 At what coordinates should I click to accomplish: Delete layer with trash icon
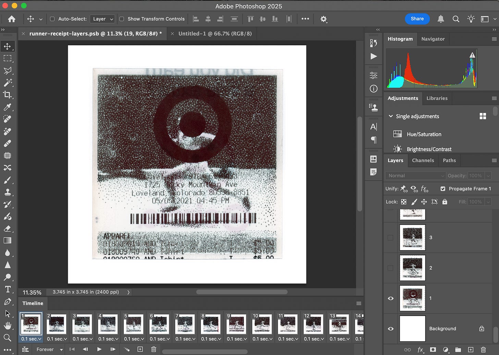point(483,350)
